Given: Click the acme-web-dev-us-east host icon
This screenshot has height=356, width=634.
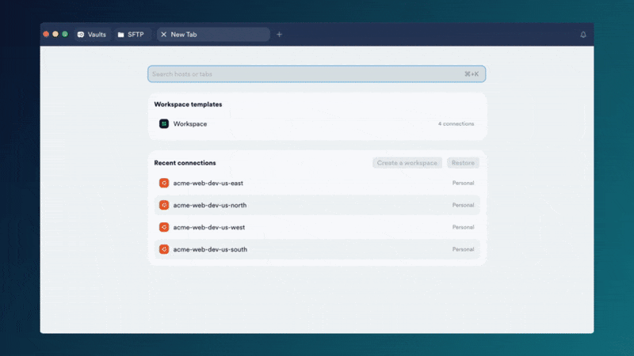Looking at the screenshot, I should 164,183.
